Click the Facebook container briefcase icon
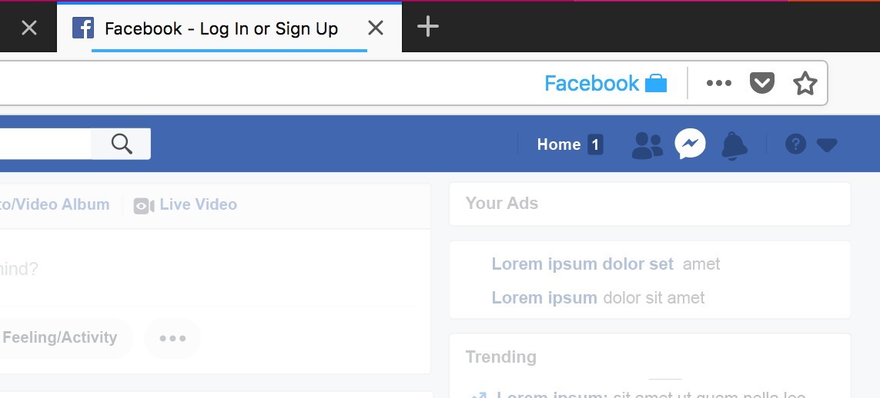Viewport: 880px width, 398px height. coord(655,84)
